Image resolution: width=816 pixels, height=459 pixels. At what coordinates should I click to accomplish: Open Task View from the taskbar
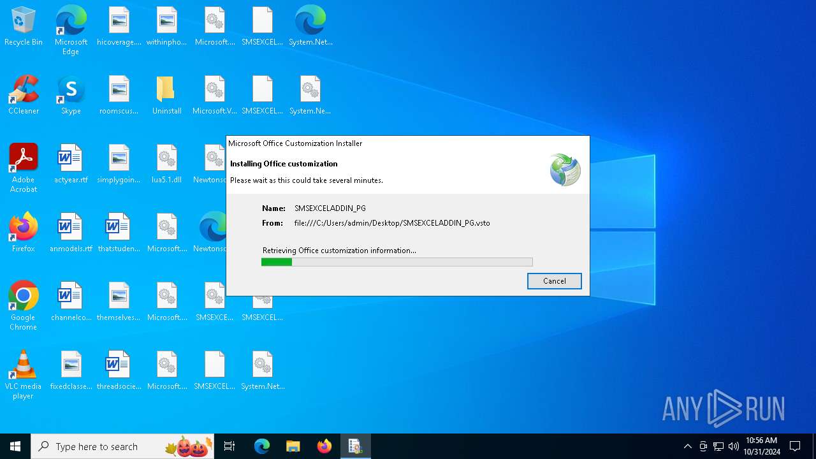229,446
